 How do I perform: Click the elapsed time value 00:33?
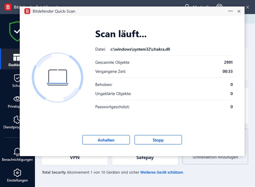(228, 71)
